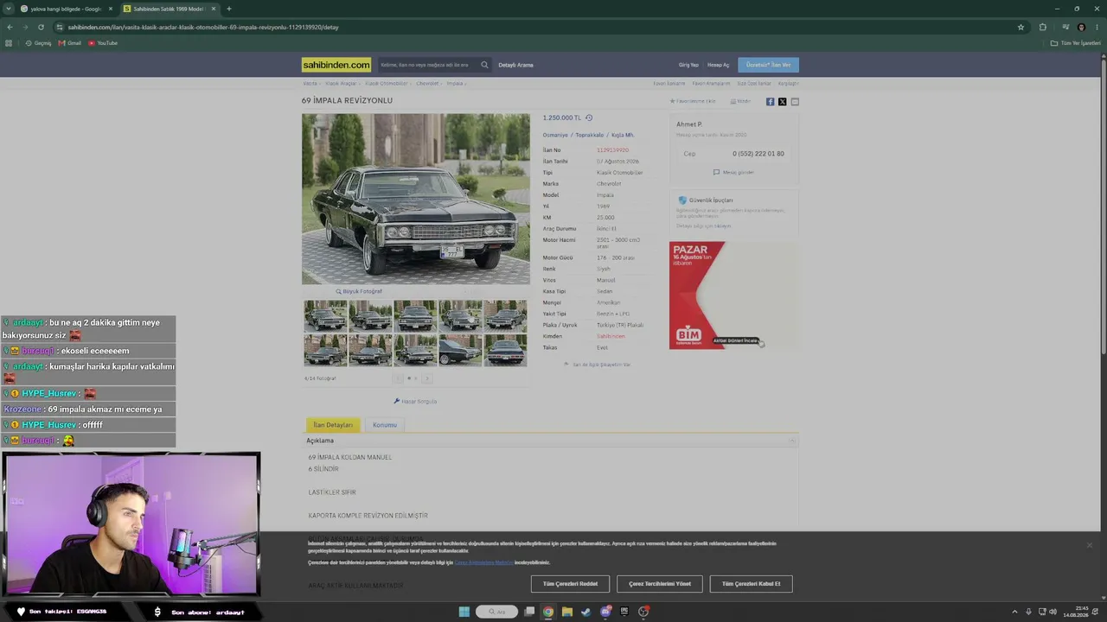Click Mesaj gönder link
This screenshot has width=1107, height=622.
[x=733, y=172]
